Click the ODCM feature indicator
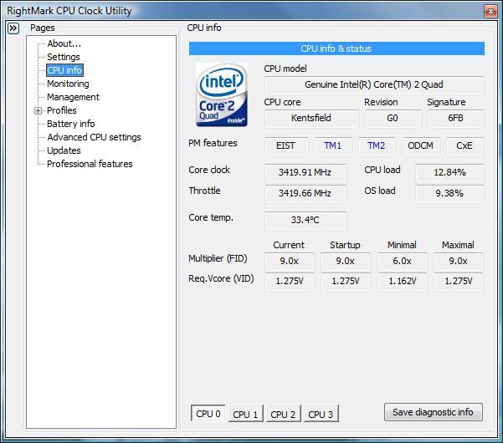The height and width of the screenshot is (443, 503). click(420, 145)
